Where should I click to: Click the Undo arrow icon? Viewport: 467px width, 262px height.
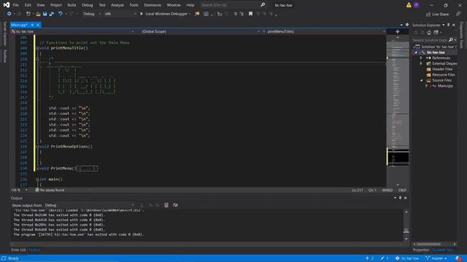click(61, 14)
